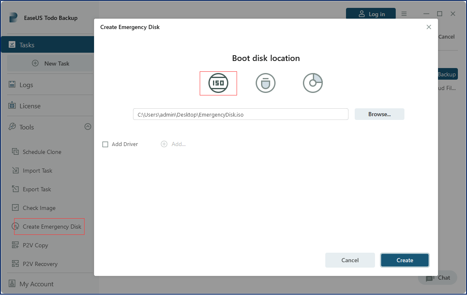Viewport: 467px width, 295px height.
Task: Select P2V Recovery tool
Action: coord(40,264)
